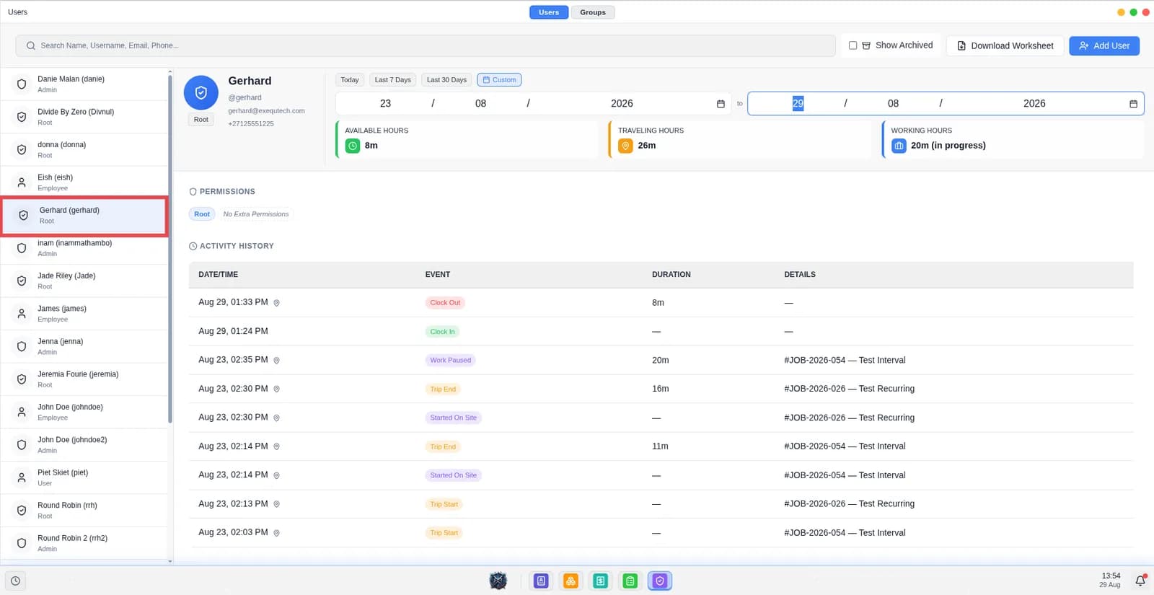Click shield icon beside Round Robin 2
Viewport: 1154px width, 595px height.
(22, 543)
